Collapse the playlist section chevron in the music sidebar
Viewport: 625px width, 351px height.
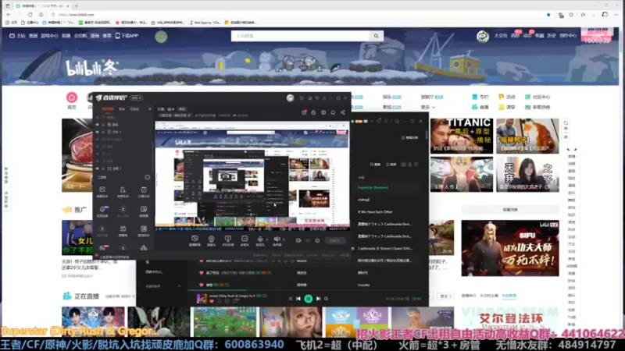point(179,286)
